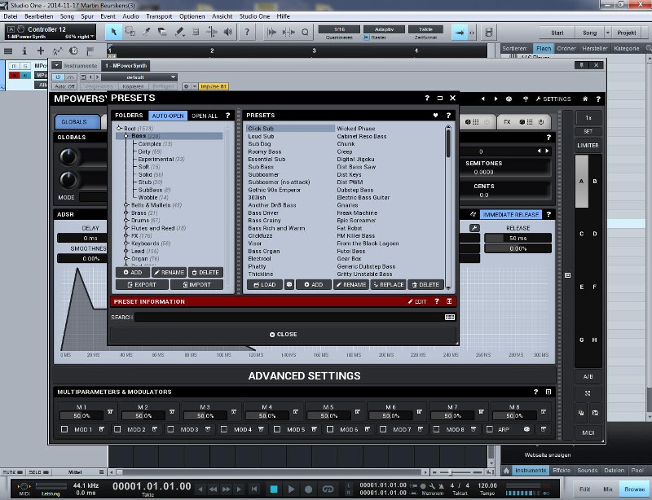Image resolution: width=652 pixels, height=500 pixels.
Task: Expand the Bells & Mallets folder
Action: pos(126,205)
